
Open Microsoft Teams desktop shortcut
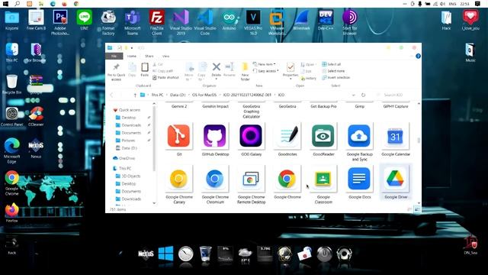pyautogui.click(x=132, y=22)
